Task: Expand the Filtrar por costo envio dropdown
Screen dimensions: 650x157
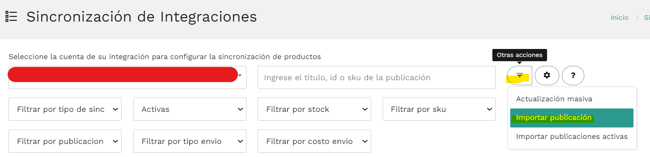Action: pyautogui.click(x=314, y=141)
